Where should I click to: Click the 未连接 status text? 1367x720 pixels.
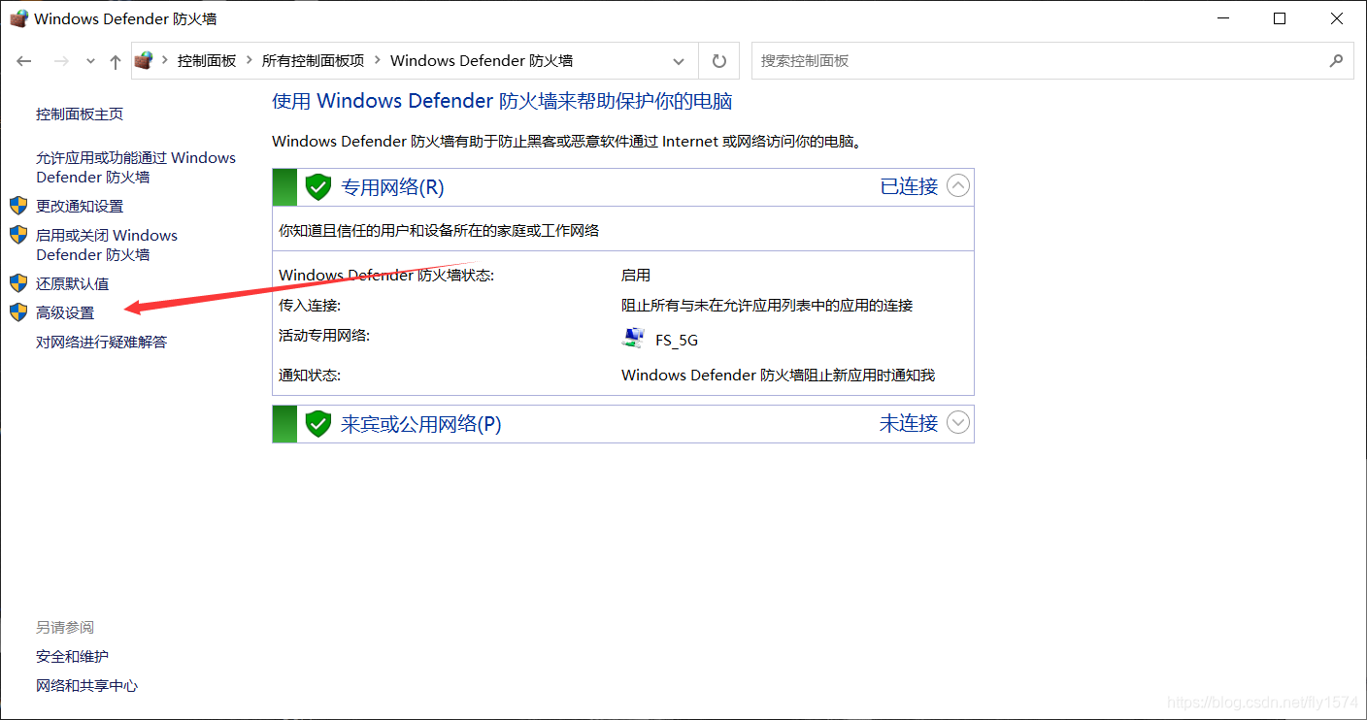(x=909, y=423)
